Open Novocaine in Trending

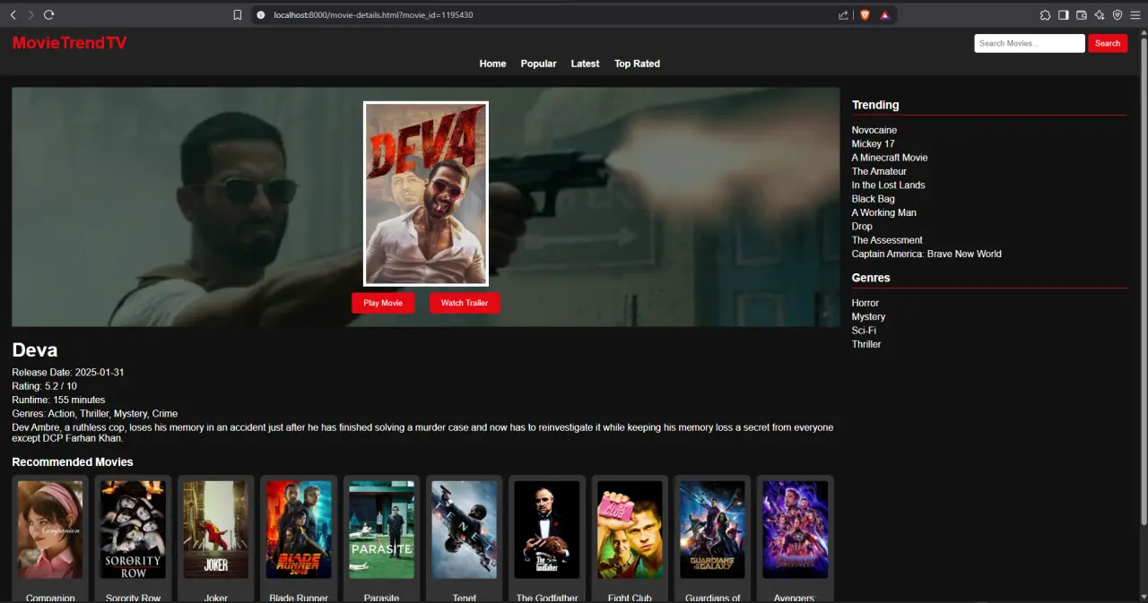[x=874, y=130]
